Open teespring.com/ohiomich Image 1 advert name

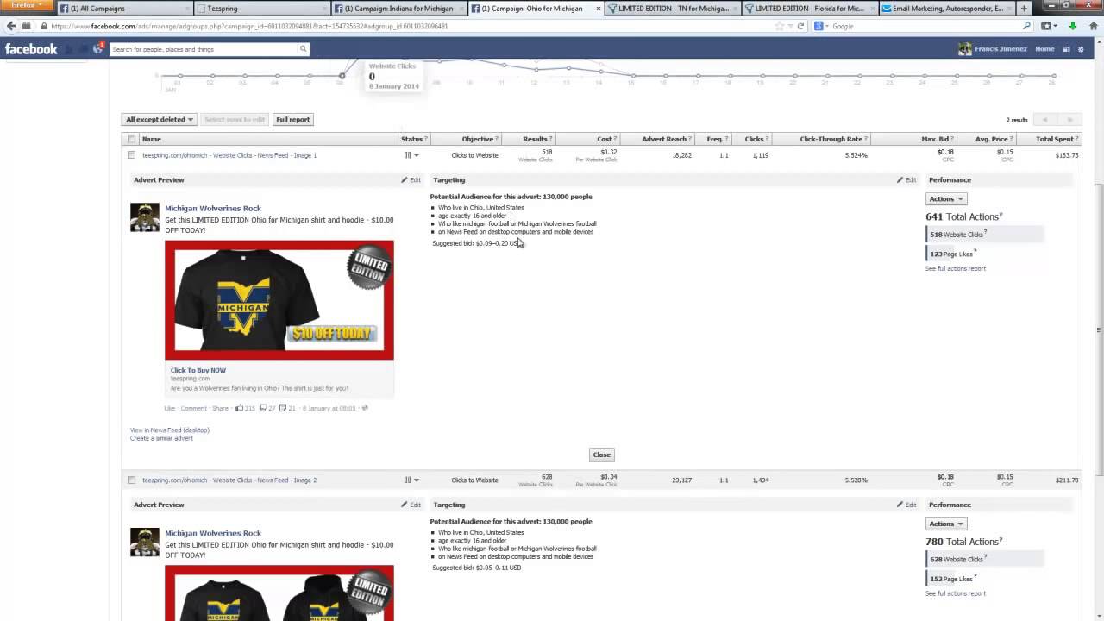(x=229, y=155)
